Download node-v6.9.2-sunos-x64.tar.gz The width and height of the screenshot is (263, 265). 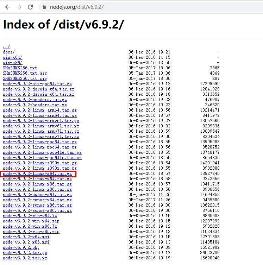click(x=37, y=195)
